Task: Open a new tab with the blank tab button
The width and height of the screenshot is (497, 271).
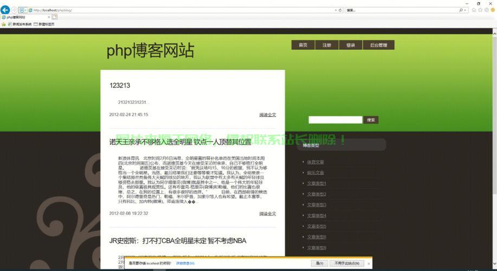Action: click(55, 17)
